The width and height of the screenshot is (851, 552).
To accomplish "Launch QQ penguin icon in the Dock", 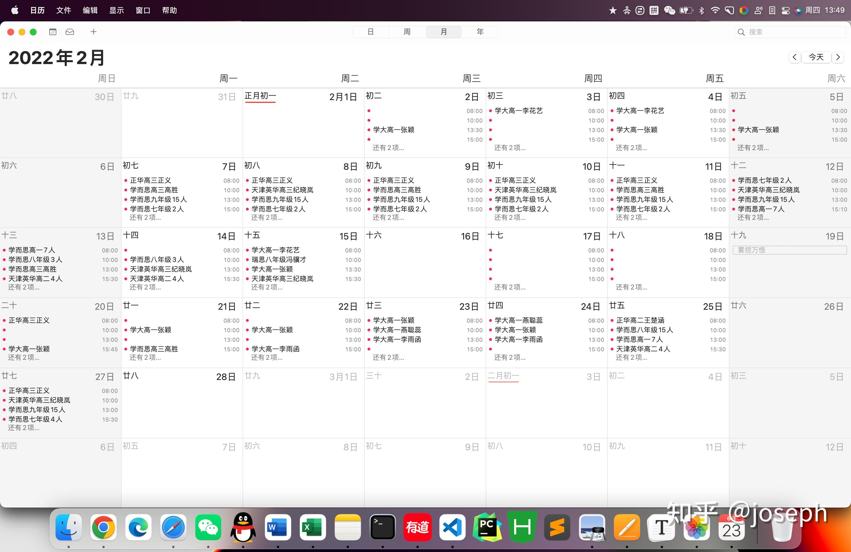I will point(243,527).
